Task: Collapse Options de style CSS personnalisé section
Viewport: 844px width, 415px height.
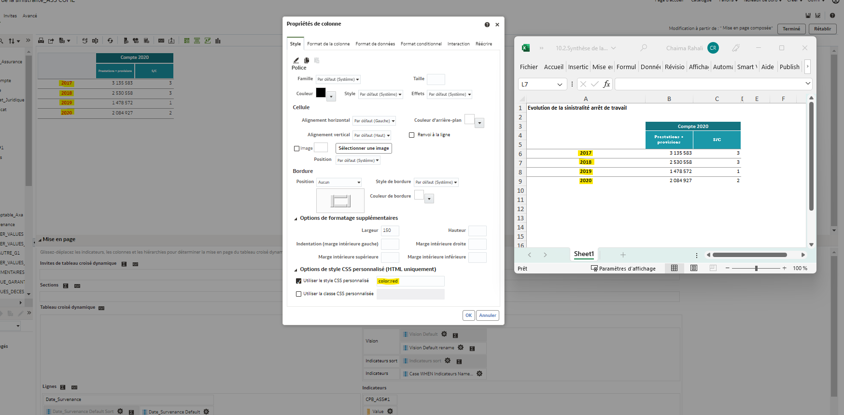Action: pyautogui.click(x=295, y=270)
